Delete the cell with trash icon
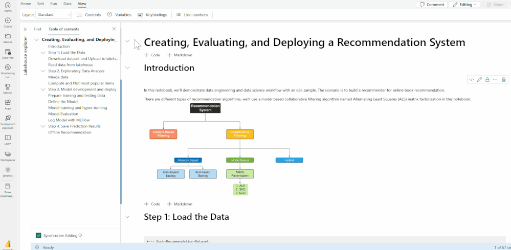This screenshot has width=511, height=250. point(504,79)
